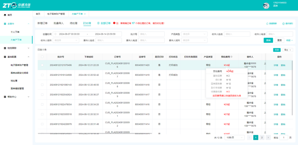The image size is (298, 145).
Task: Click the 全部订单 document icon
Action: pyautogui.click(x=98, y=23)
